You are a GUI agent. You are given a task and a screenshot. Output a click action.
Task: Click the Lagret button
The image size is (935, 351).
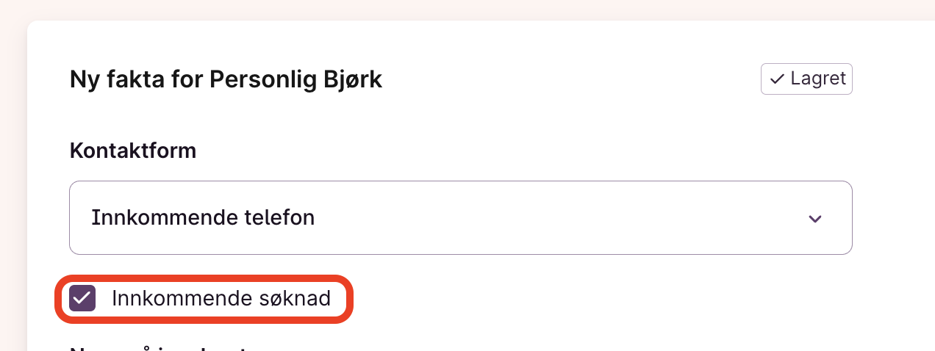806,79
